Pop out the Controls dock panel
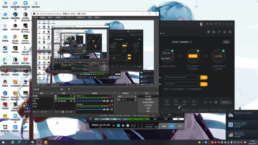The image size is (258, 145). pos(157,93)
